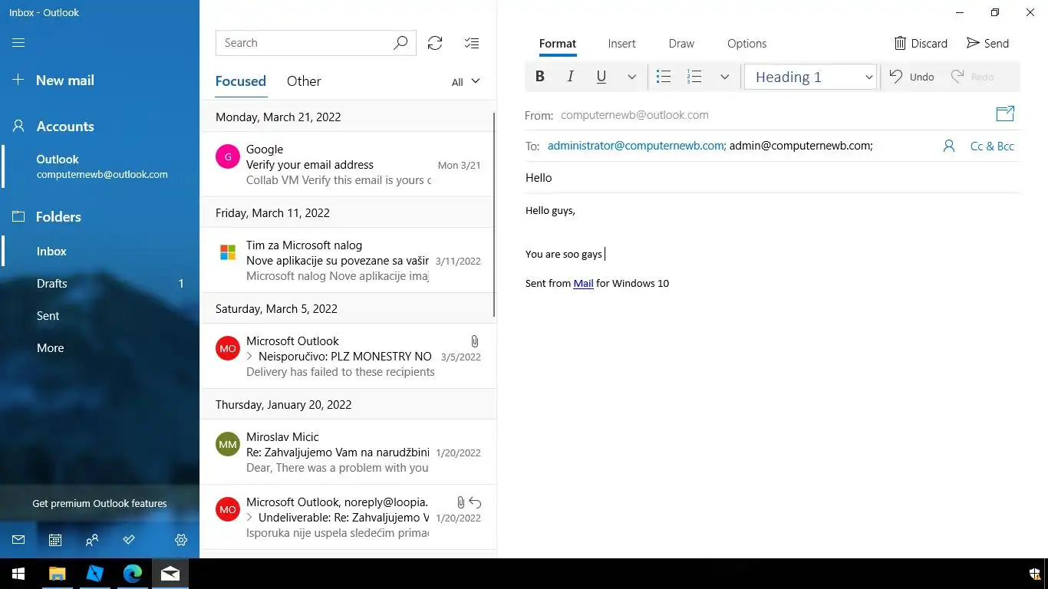Click the Hello subject field

coord(773,178)
